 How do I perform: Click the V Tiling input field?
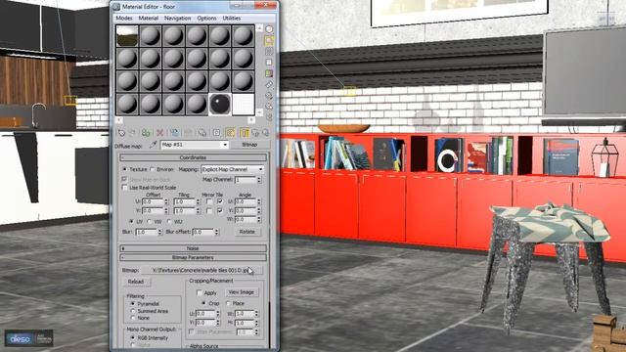point(185,210)
